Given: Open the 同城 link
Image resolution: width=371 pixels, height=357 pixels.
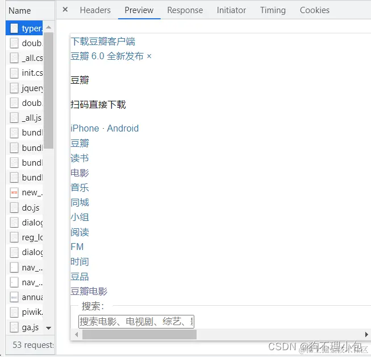Looking at the screenshot, I should tap(80, 203).
